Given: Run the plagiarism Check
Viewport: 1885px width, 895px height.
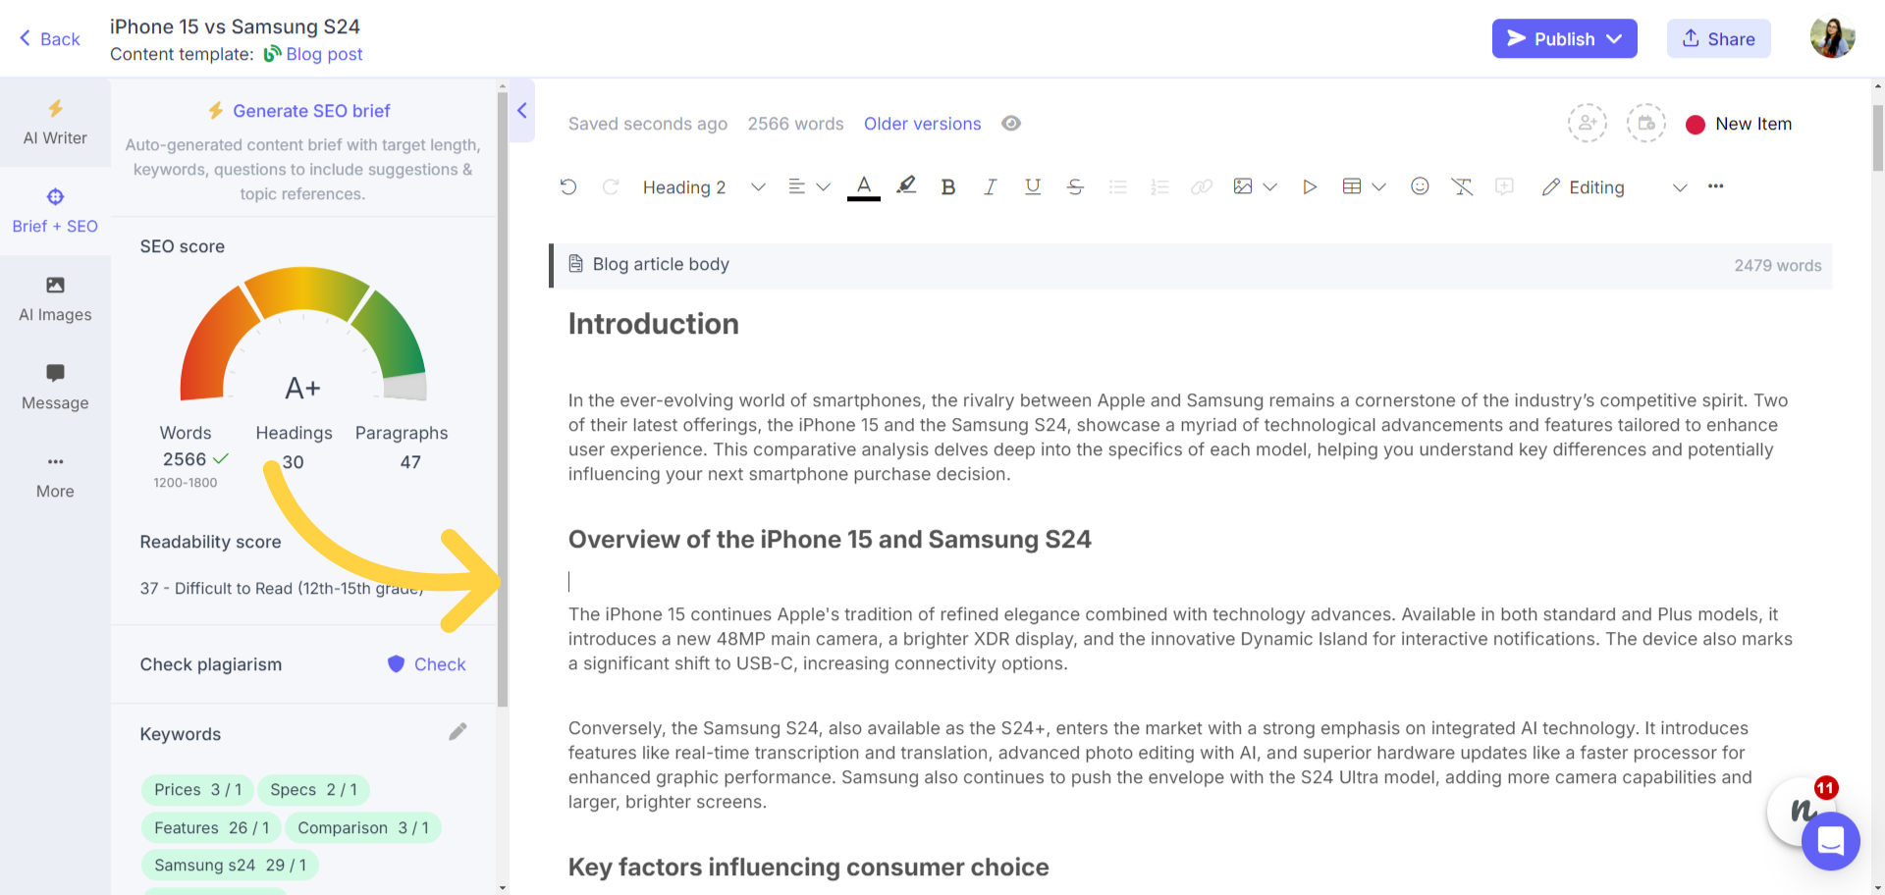Looking at the screenshot, I should pos(427,664).
